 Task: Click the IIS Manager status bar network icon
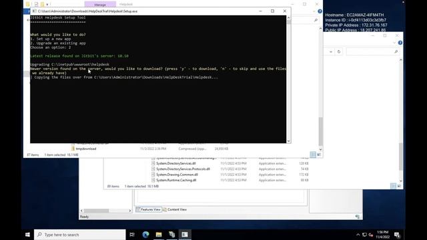click(x=358, y=217)
